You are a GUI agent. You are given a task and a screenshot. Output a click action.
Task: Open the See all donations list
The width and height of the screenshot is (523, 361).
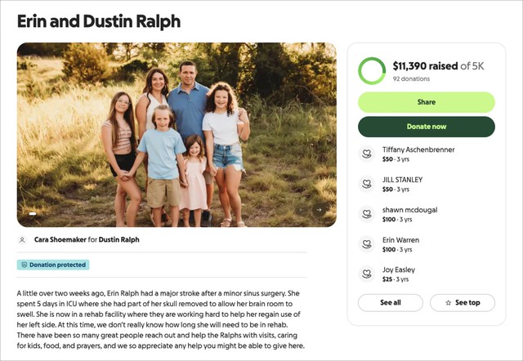[390, 303]
